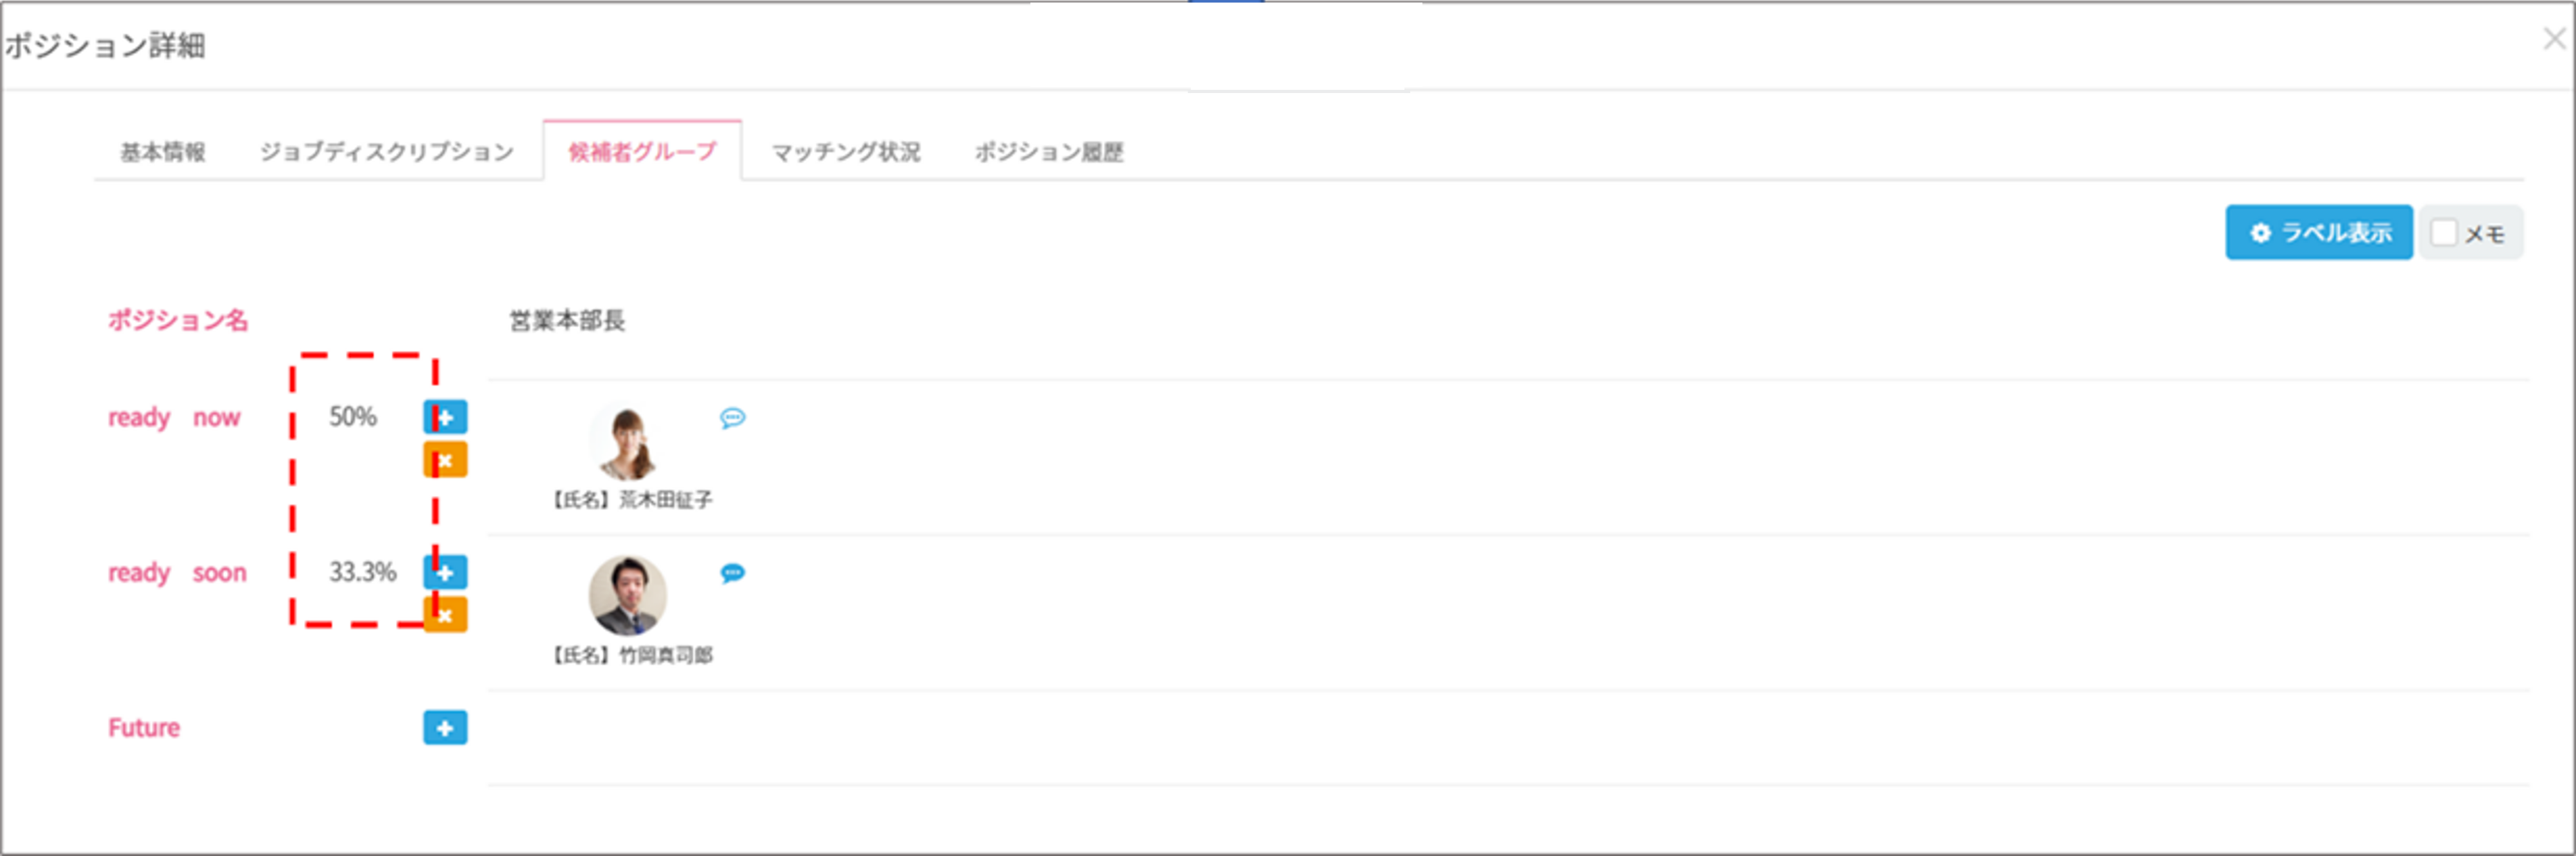Click 荒木田征子's profile photo

[627, 441]
